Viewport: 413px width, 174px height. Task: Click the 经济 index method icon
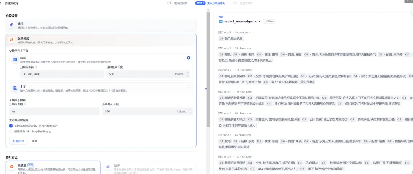107,166
